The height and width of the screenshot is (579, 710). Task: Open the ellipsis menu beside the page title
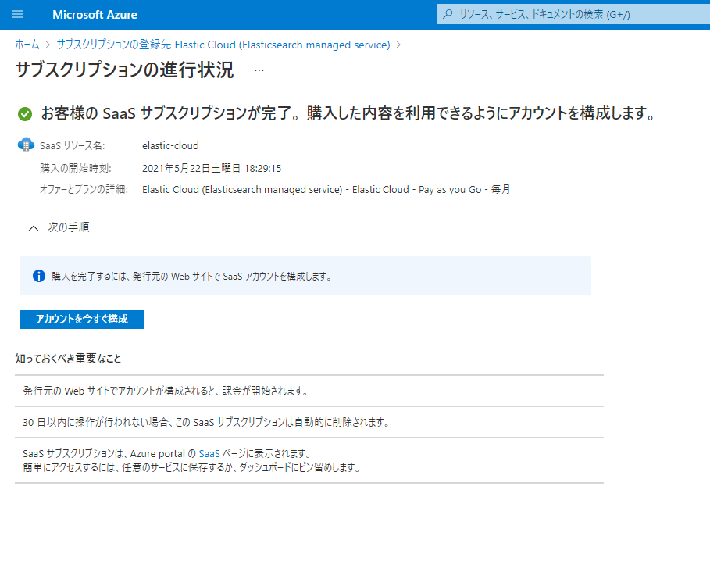click(x=259, y=70)
